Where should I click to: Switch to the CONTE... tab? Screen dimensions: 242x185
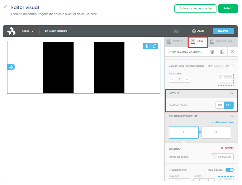pyautogui.click(x=176, y=41)
